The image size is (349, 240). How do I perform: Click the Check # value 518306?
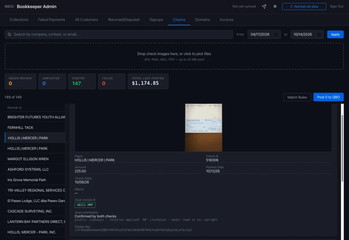(212, 160)
